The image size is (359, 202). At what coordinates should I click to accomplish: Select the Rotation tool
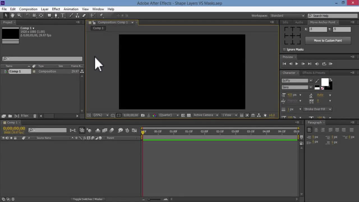click(x=28, y=16)
